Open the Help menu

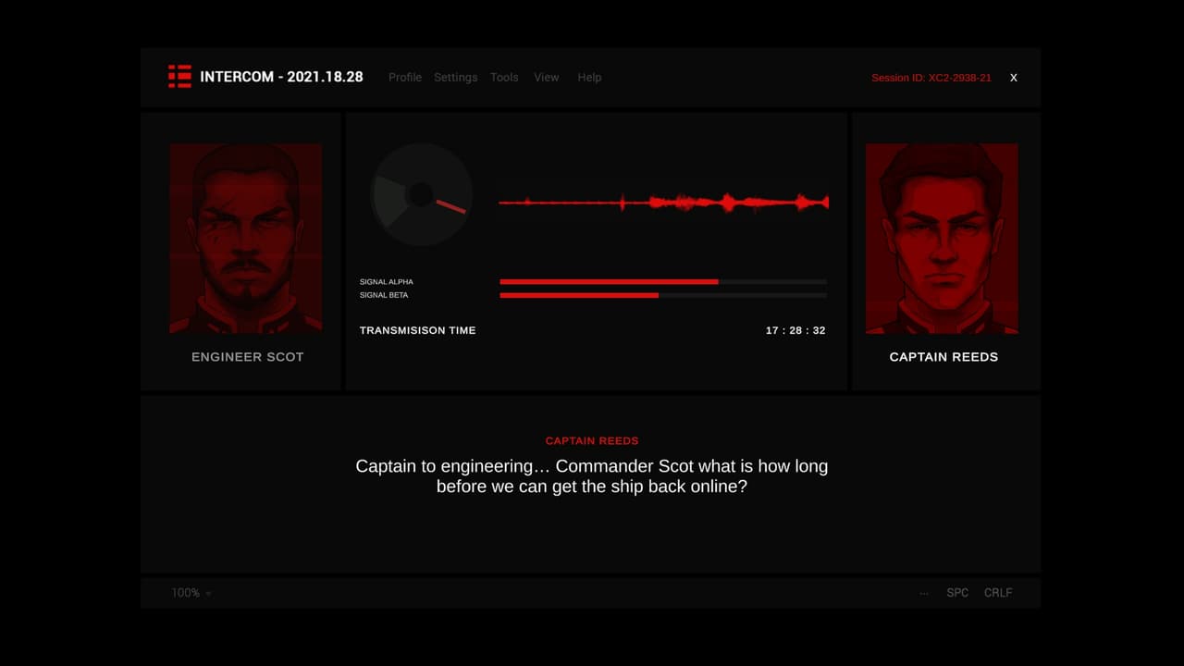point(589,78)
